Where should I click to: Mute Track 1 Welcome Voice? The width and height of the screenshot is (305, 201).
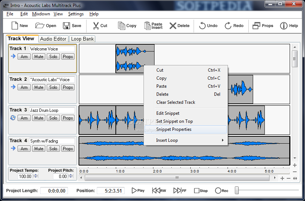(39, 57)
